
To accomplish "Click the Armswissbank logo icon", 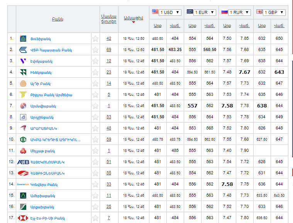I will (x=23, y=106).
